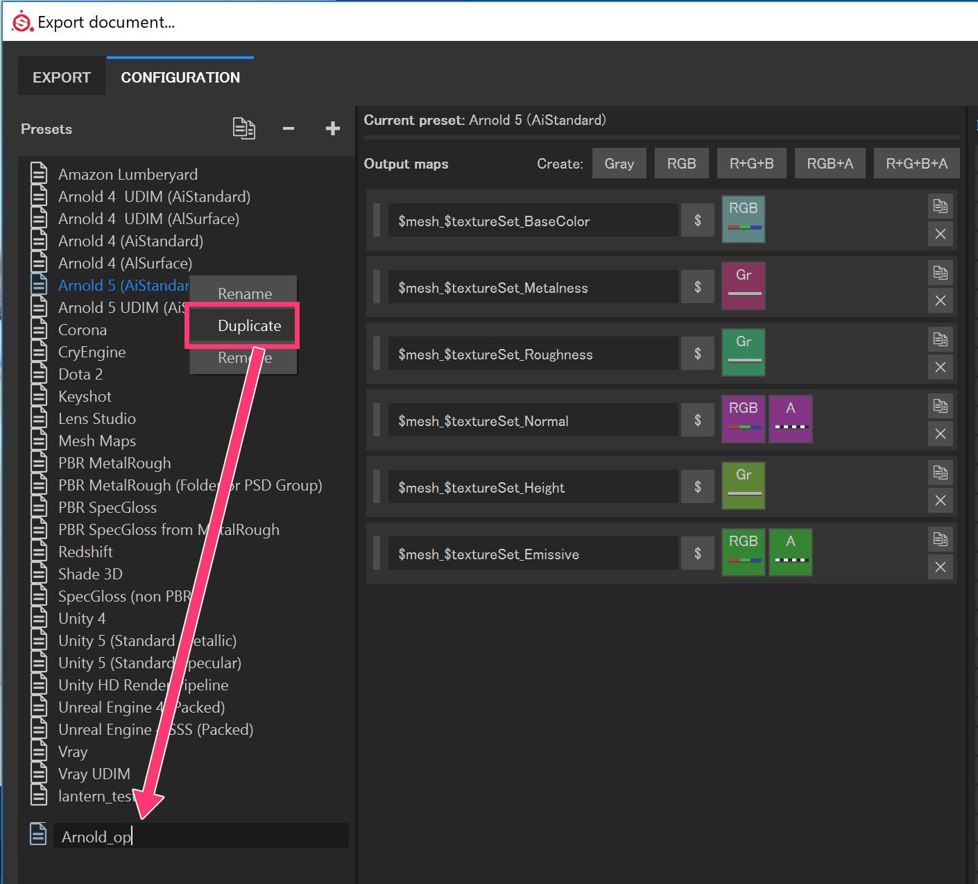The width and height of the screenshot is (978, 884).
Task: Select the PBR MetalRough preset
Action: tap(114, 463)
